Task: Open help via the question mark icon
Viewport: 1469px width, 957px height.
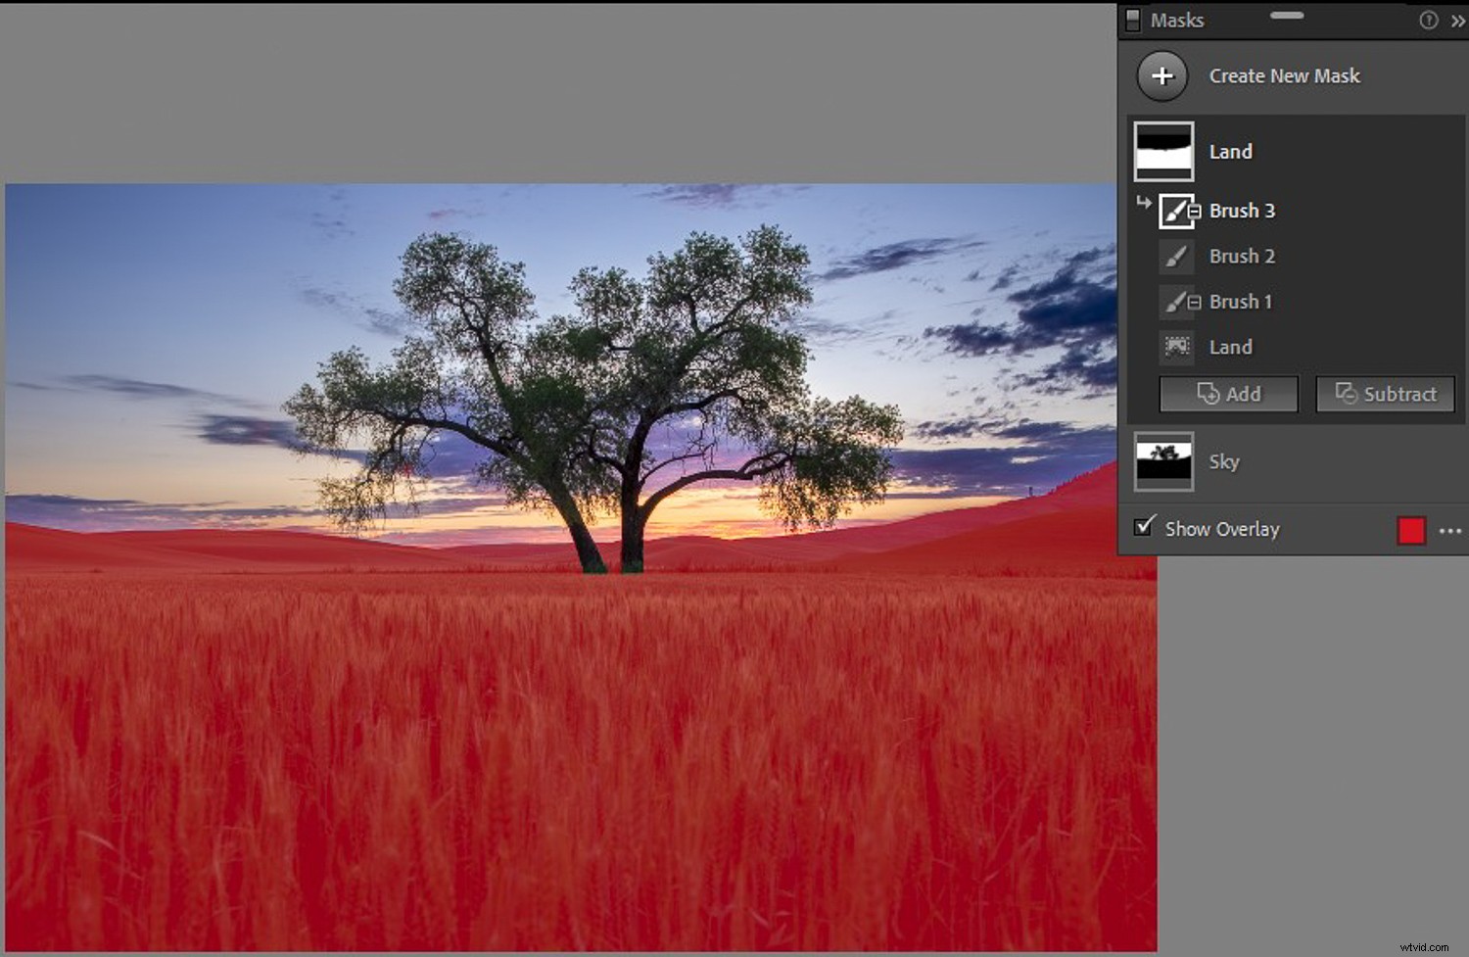Action: pos(1429,20)
